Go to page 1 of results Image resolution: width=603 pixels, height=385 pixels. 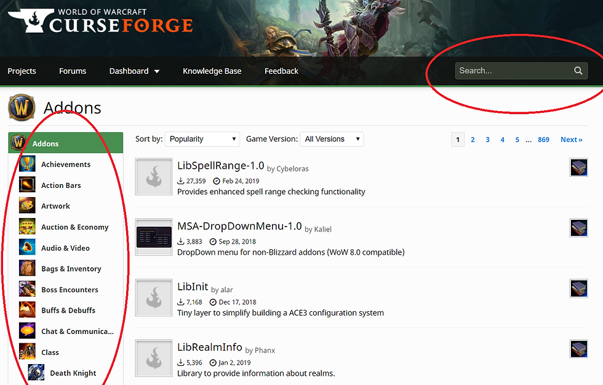tap(458, 140)
